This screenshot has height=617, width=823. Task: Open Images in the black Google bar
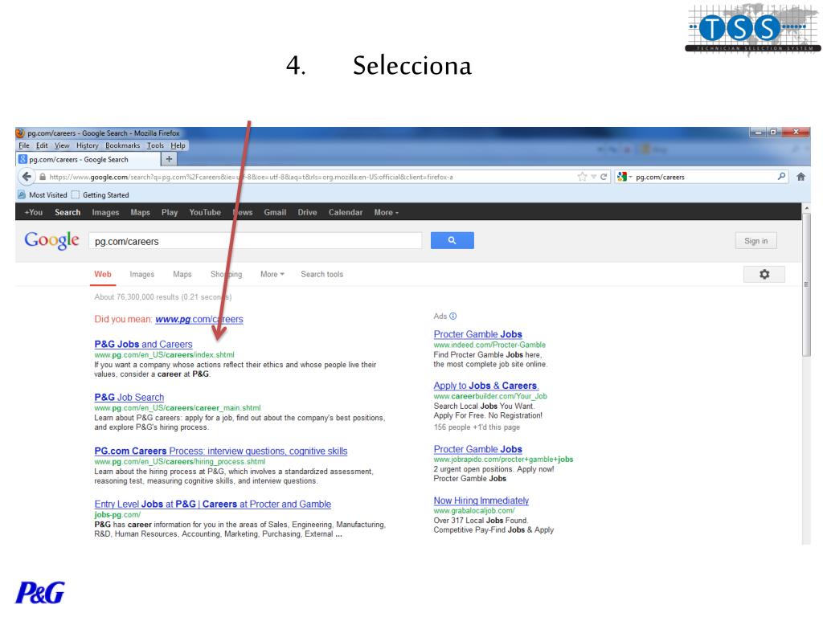(x=105, y=212)
